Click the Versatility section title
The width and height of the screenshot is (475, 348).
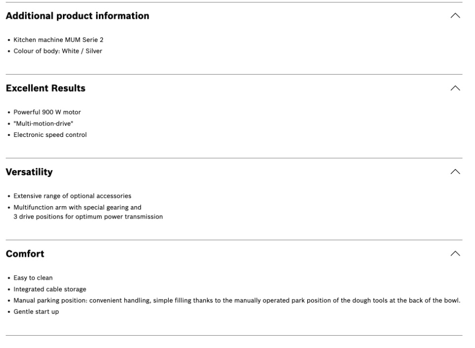[29, 172]
